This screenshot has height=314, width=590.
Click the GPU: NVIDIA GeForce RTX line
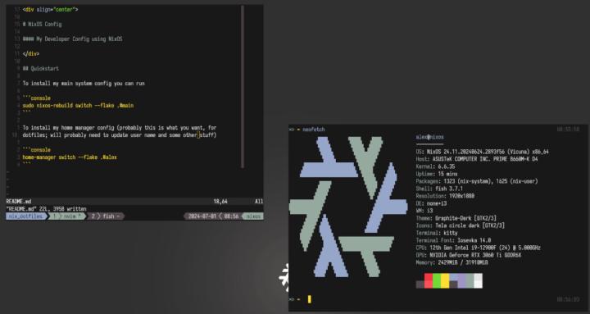[469, 255]
